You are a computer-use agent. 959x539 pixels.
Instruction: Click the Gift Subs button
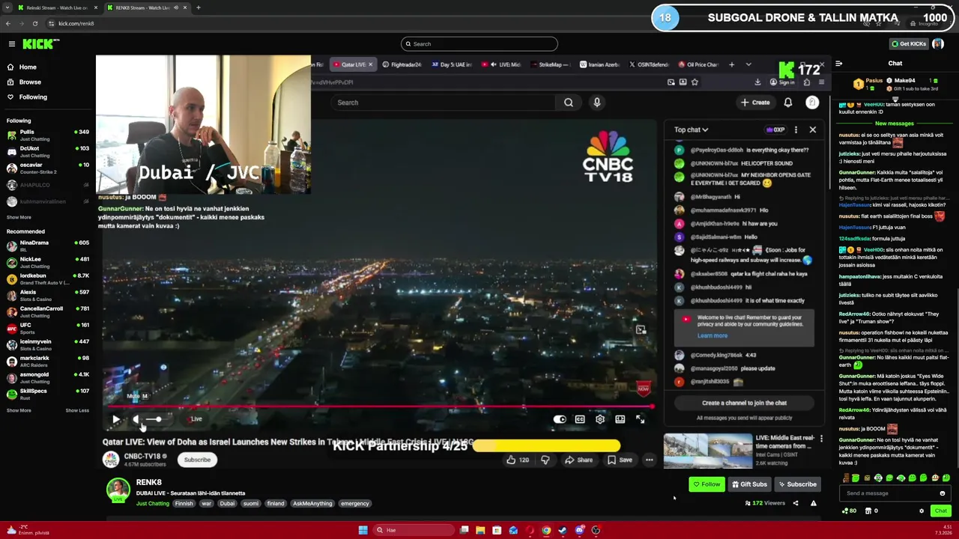tap(749, 484)
